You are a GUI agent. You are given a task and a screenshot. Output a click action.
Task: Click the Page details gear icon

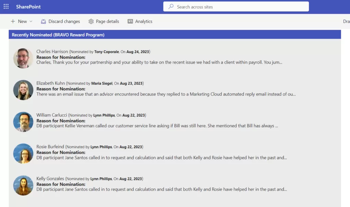coord(91,21)
